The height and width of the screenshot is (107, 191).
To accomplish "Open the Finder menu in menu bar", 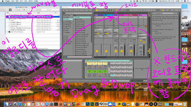I will pos(7,1).
